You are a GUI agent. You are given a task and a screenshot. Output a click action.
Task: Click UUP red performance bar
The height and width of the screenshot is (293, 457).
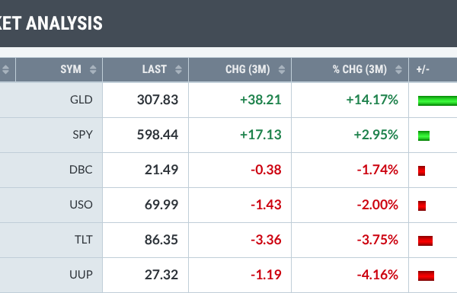point(426,275)
